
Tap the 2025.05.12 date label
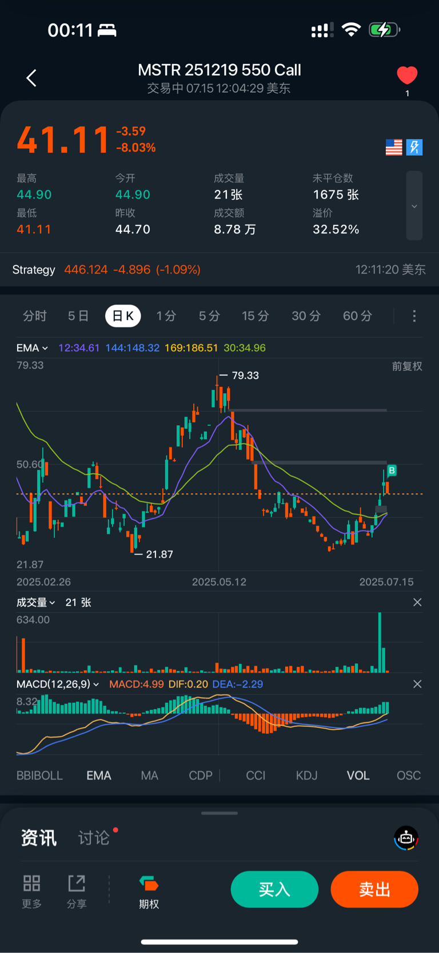click(219, 582)
